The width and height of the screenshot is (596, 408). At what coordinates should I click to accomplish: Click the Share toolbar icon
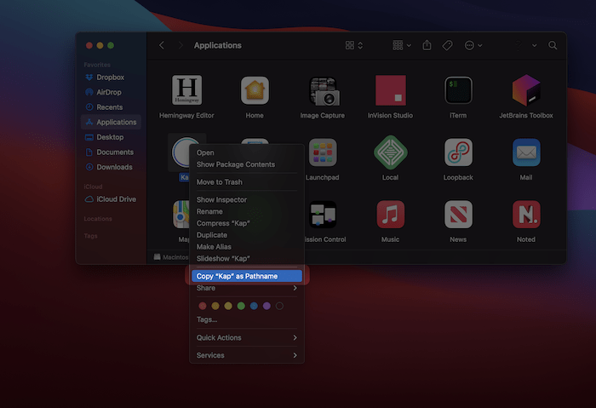coord(427,45)
